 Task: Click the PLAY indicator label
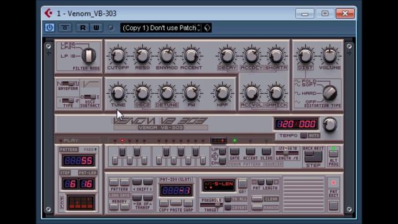[x=71, y=140]
